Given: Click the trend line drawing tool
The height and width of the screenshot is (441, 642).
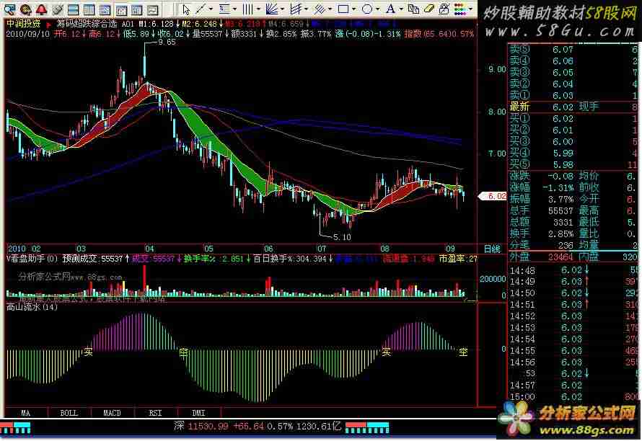Looking at the screenshot, I should (201, 9).
